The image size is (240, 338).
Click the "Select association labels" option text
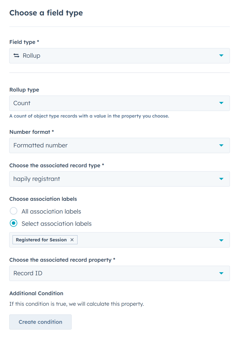pos(57,224)
